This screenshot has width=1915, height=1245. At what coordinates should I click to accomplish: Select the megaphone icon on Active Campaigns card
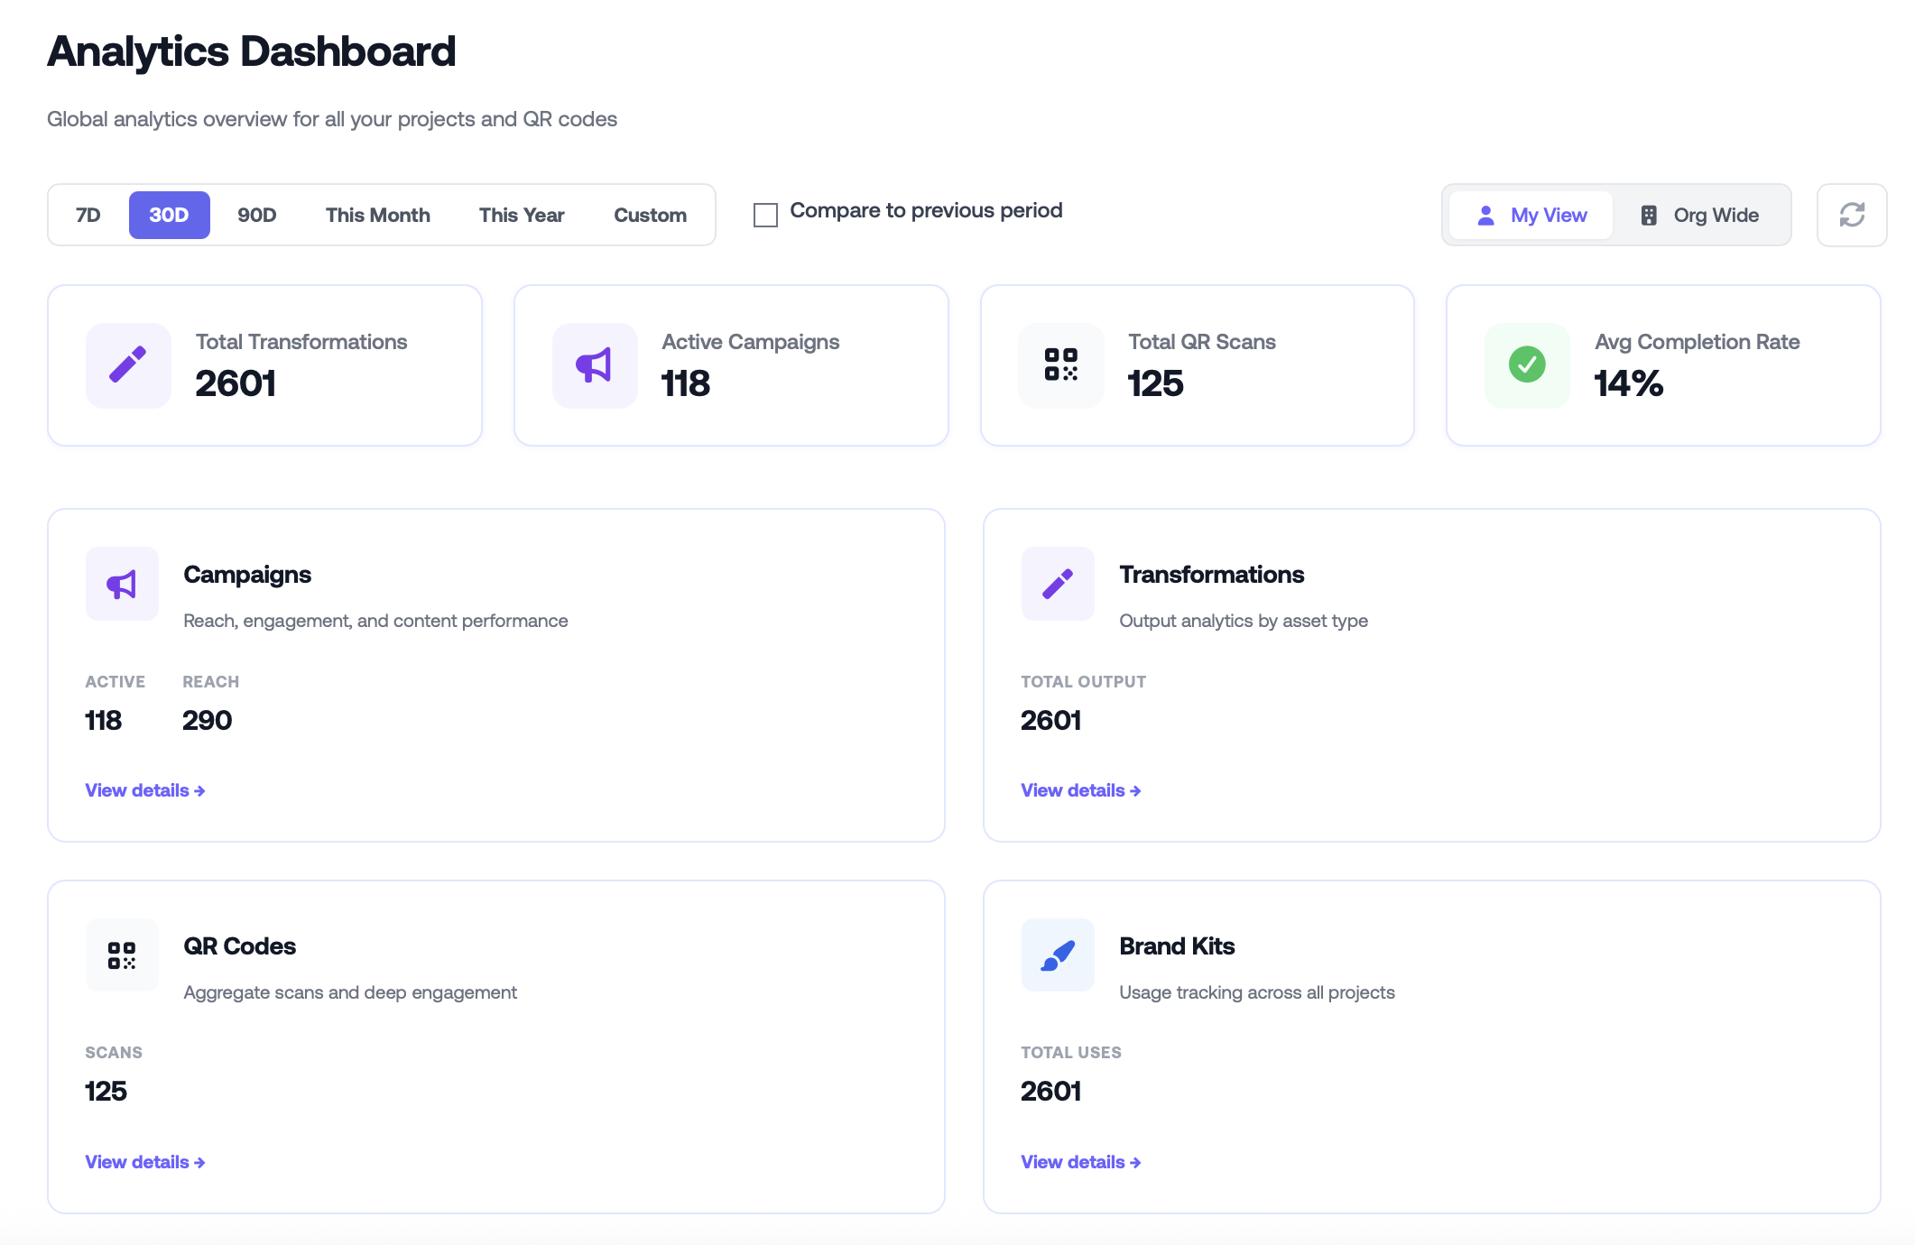point(593,365)
